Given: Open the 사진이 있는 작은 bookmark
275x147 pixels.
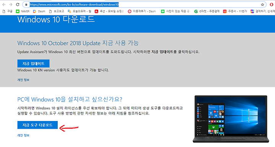Looking at the screenshot, I should 176,11.
